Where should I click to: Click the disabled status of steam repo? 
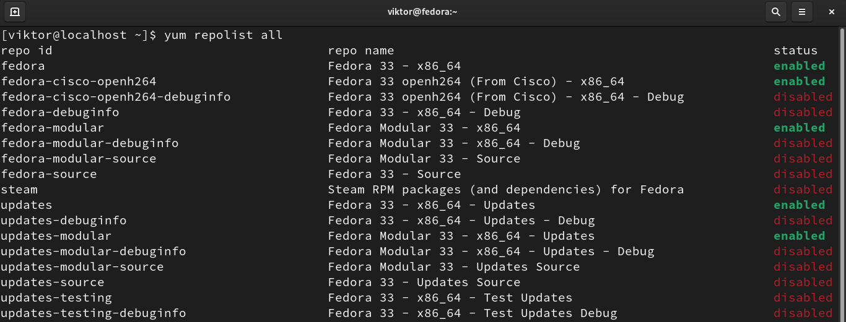(803, 190)
